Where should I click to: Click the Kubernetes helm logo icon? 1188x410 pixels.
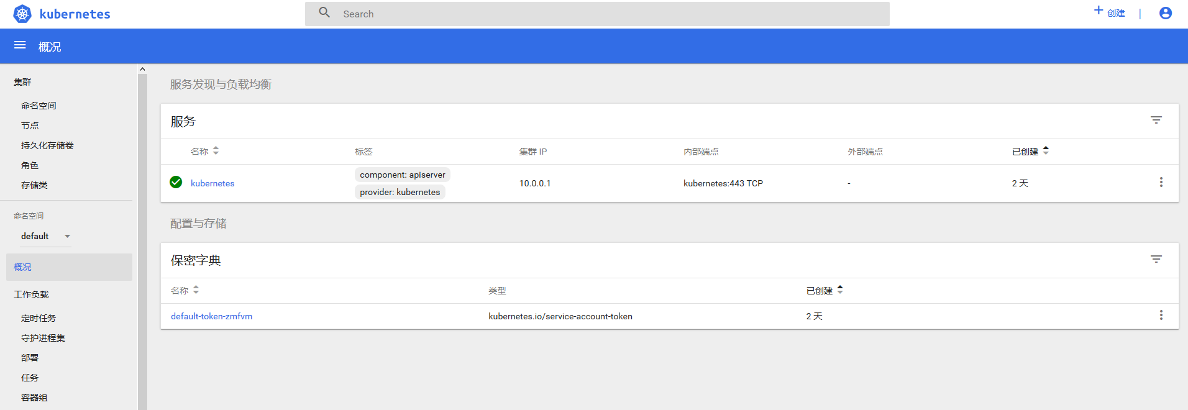(x=22, y=14)
